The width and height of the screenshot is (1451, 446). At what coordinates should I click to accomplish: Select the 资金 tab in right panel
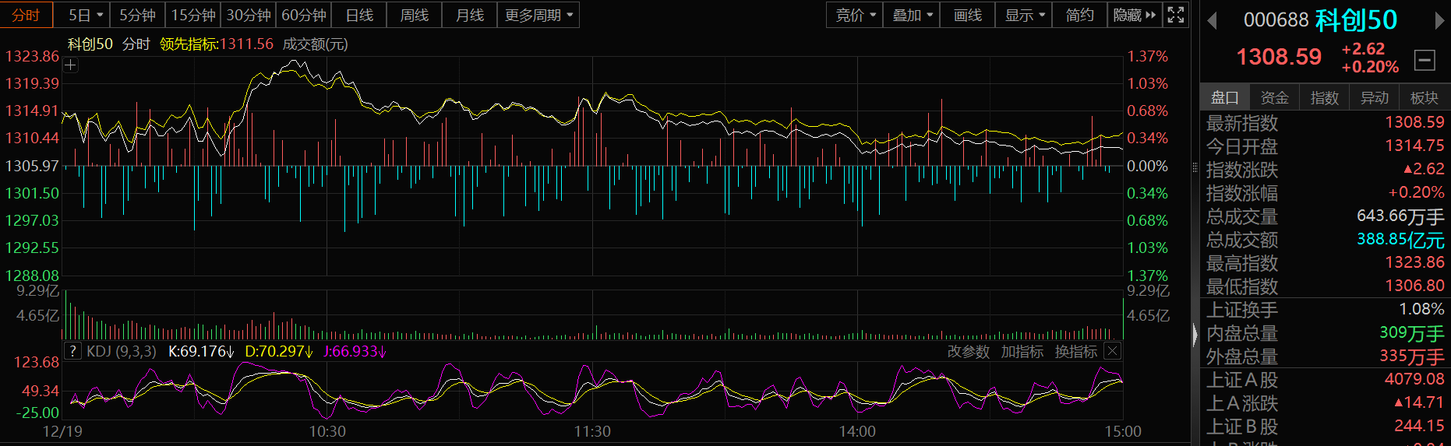(1274, 97)
